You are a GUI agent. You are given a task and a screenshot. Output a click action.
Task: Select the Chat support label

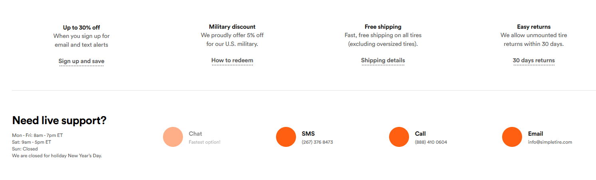195,134
